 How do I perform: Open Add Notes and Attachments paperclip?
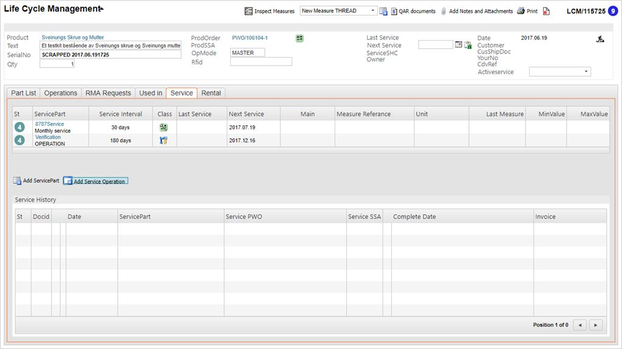tap(444, 11)
